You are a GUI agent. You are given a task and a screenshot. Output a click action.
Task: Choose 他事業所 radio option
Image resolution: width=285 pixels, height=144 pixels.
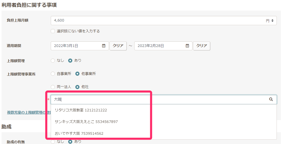tap(77, 74)
